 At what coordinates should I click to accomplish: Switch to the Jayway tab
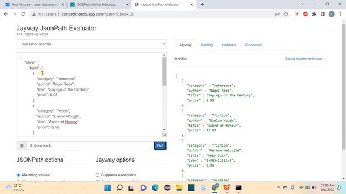(x=185, y=45)
